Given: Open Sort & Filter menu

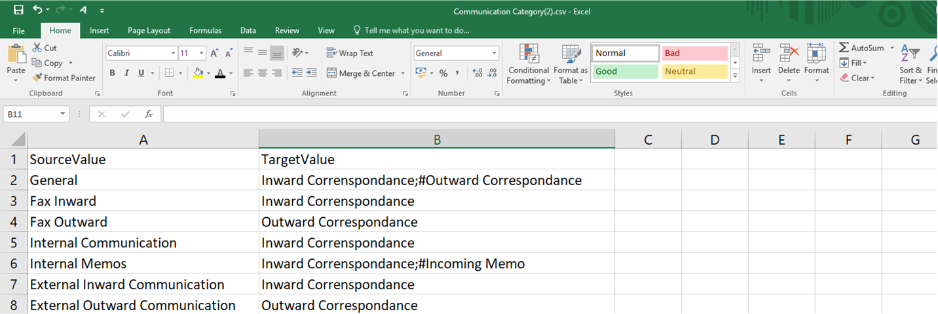Looking at the screenshot, I should click(910, 64).
